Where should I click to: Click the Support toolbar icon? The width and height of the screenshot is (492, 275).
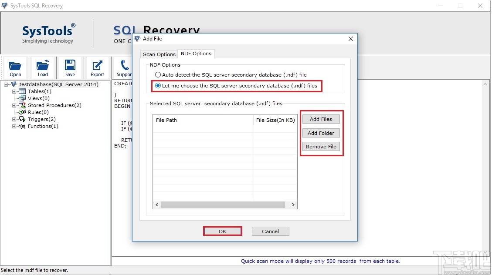click(x=124, y=65)
